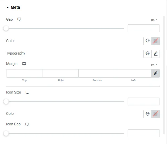167x144 pixels.
Task: Open responsive device icon next to Icon Size
Action: coord(27,92)
